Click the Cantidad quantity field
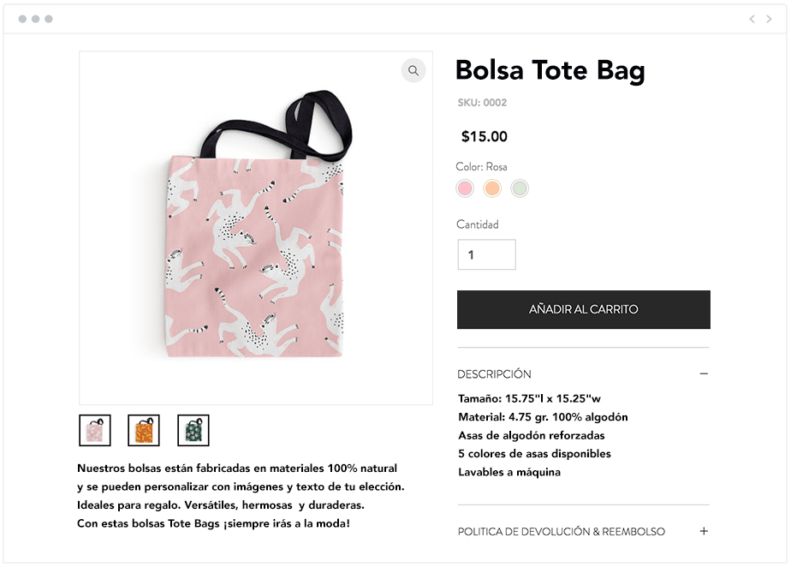 click(x=487, y=254)
